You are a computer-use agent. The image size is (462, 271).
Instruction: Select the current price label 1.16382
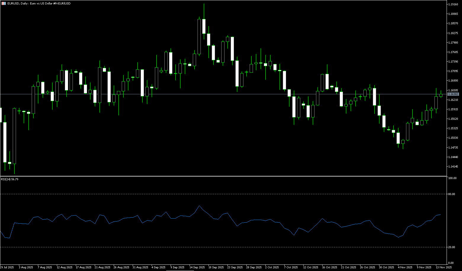click(x=453, y=94)
